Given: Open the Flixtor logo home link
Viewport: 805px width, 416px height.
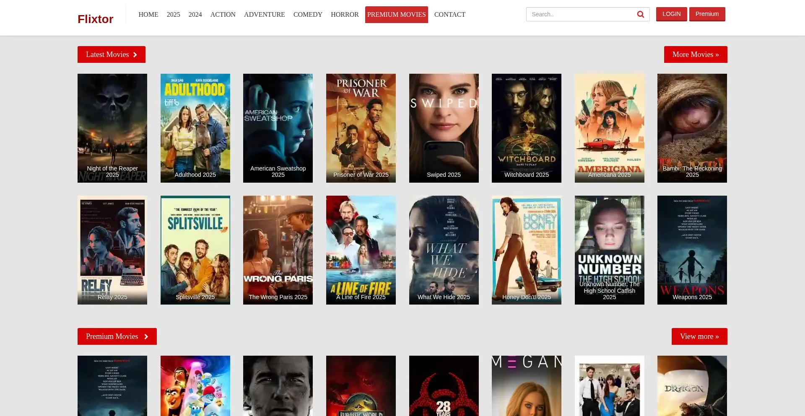Looking at the screenshot, I should tap(95, 19).
